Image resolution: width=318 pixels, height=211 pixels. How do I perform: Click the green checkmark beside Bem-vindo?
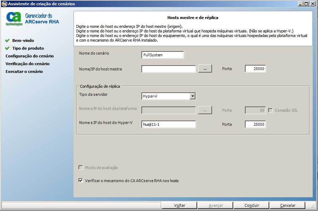tap(7, 41)
